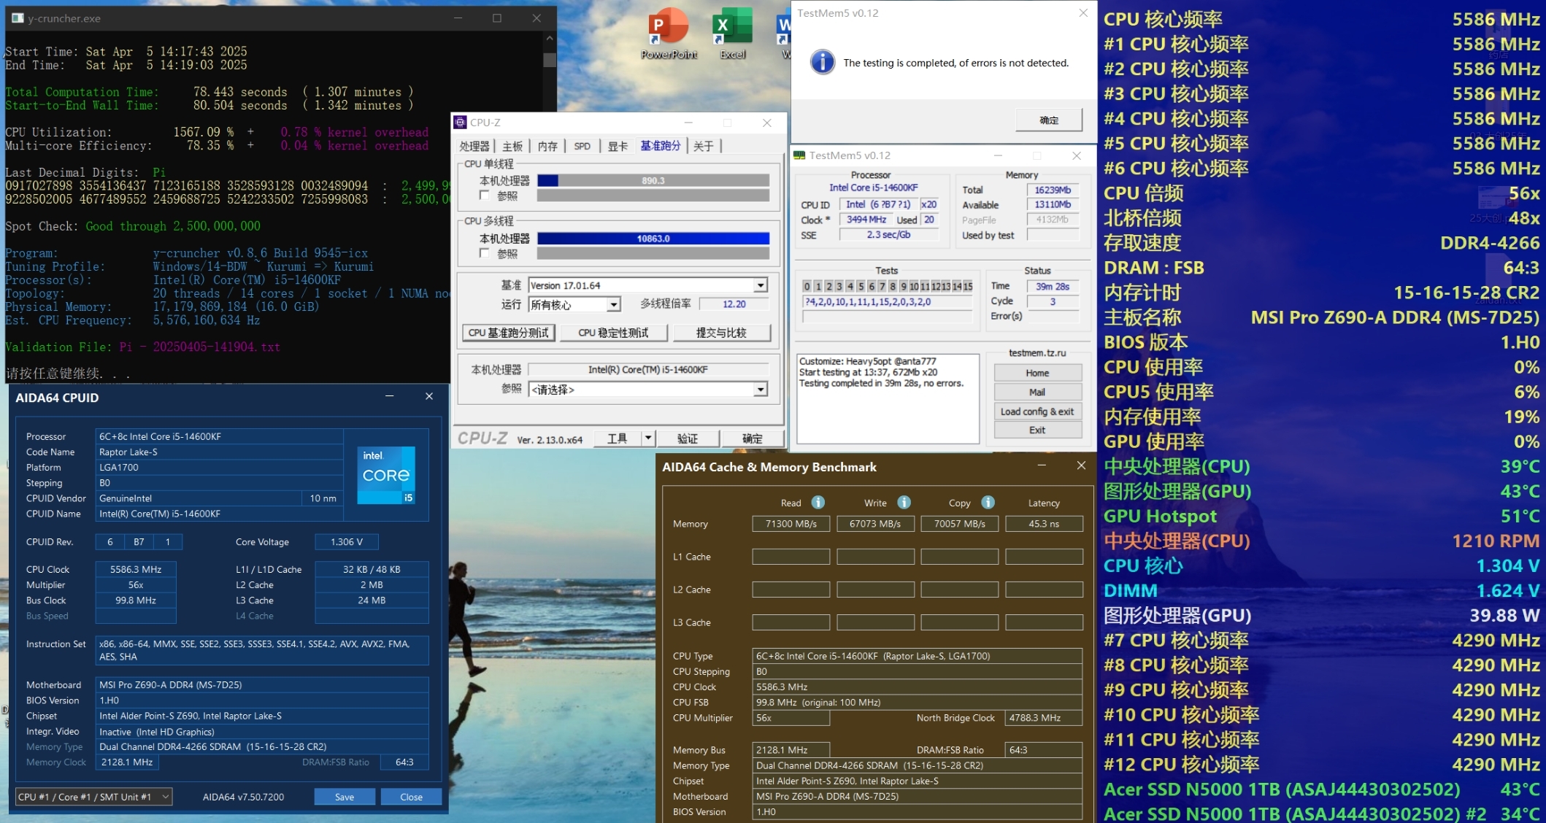The height and width of the screenshot is (823, 1546).
Task: Click 确定 button in CPU-Z footer
Action: [x=753, y=438]
